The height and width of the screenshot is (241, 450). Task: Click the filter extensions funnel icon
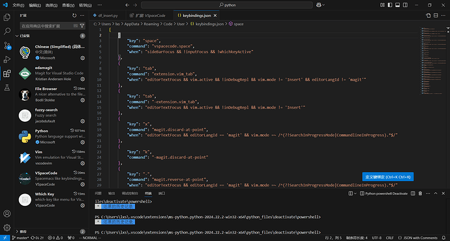pyautogui.click(x=82, y=26)
